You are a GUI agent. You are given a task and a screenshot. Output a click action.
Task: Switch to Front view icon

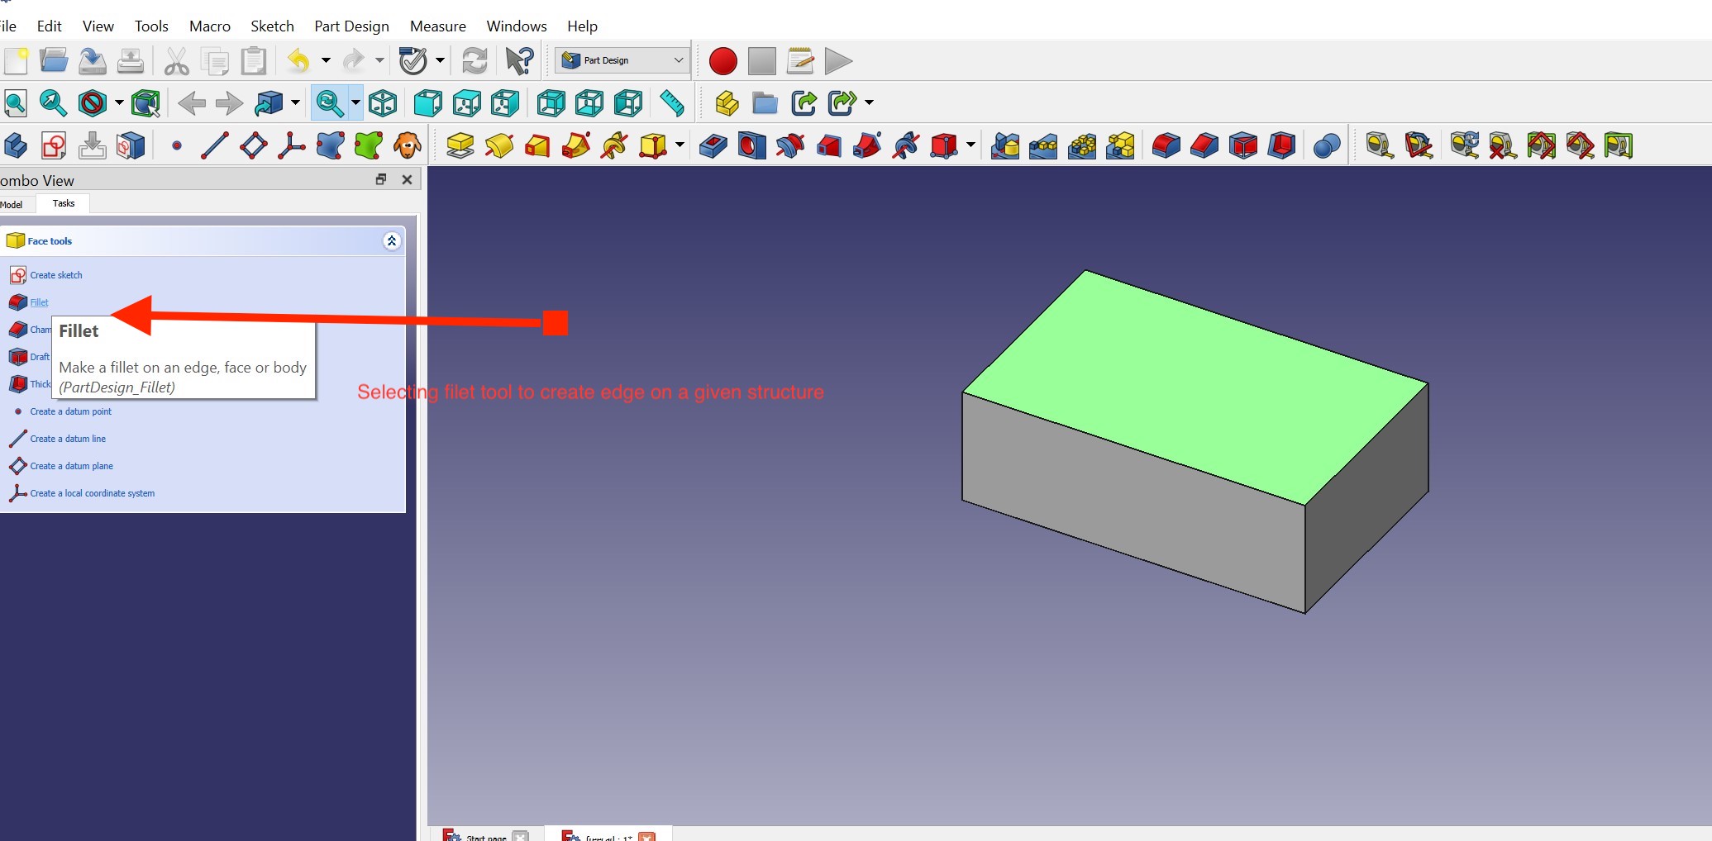coord(428,103)
